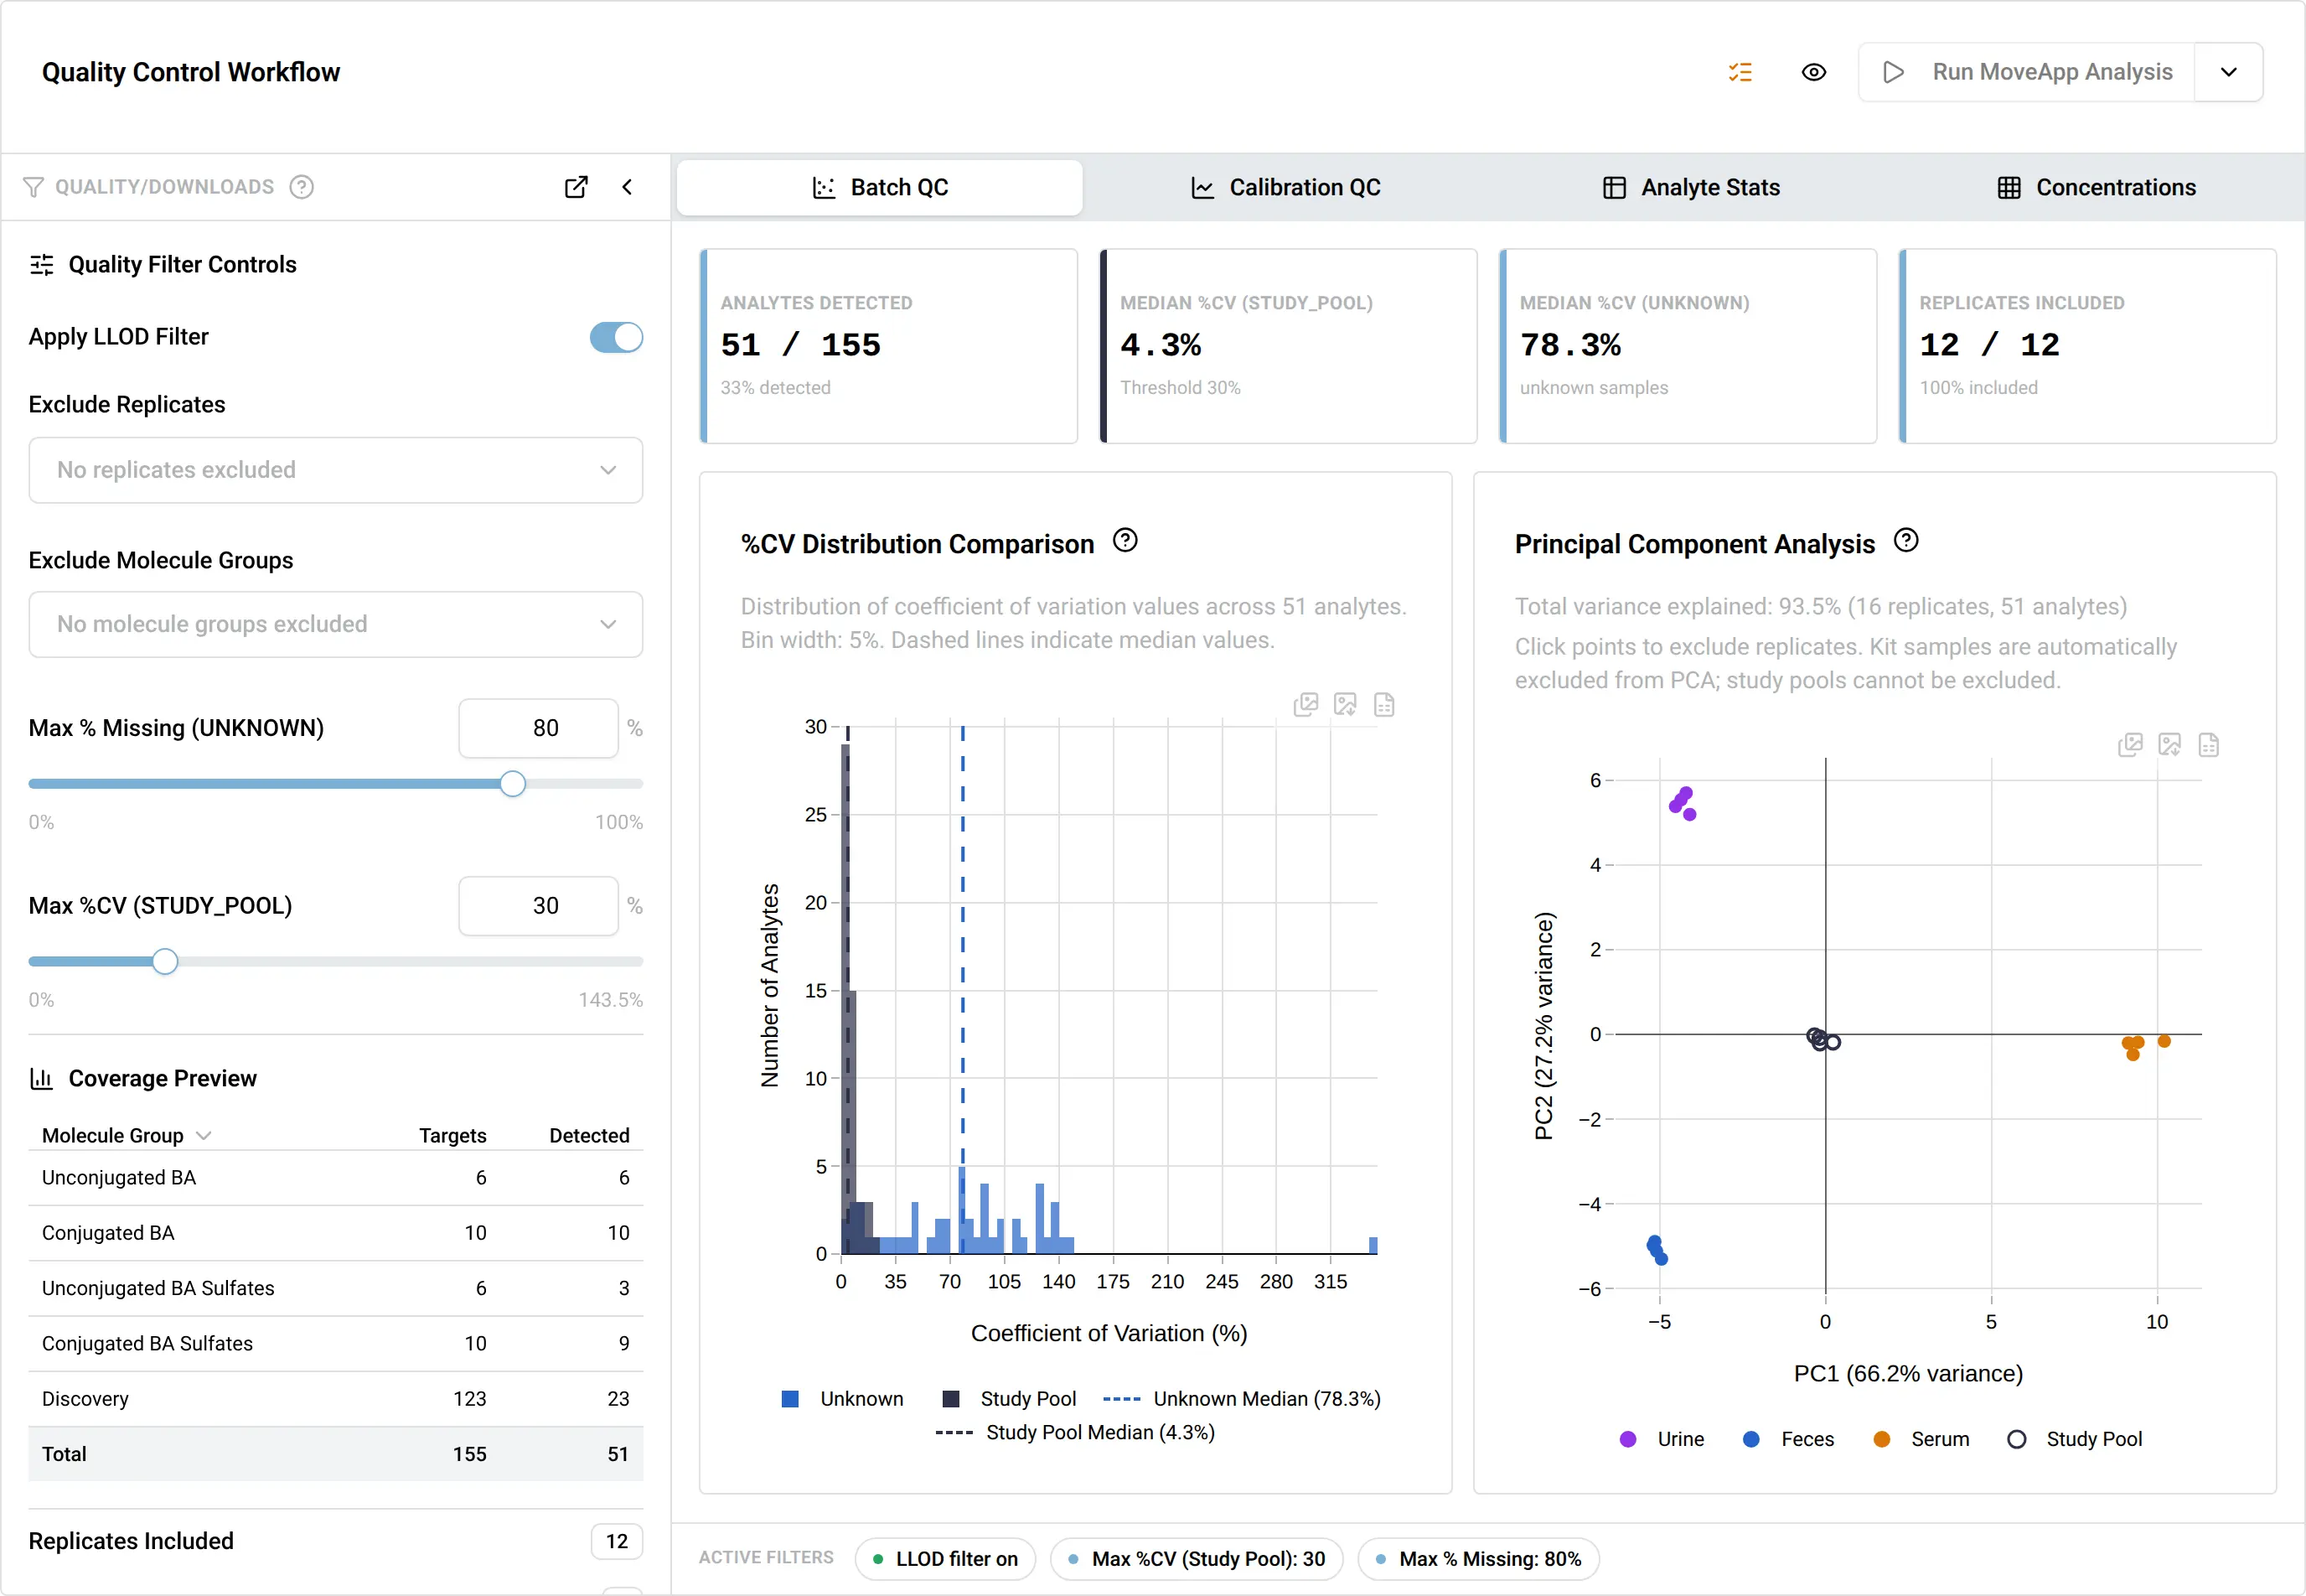Expand the Run MoveApp Analysis dropdown arrow

[x=2228, y=72]
